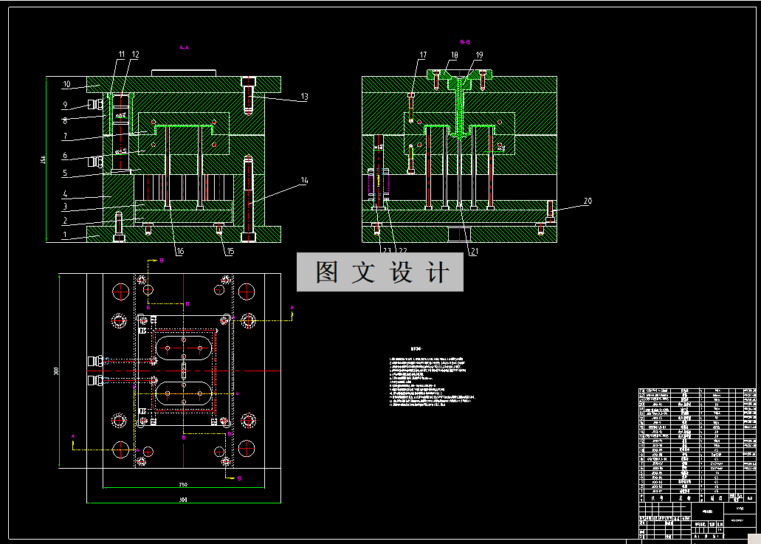Select part callout number 7
This screenshot has width=761, height=544.
(65, 136)
